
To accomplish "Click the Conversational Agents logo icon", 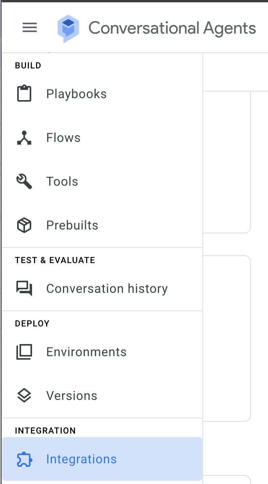I will [x=68, y=29].
